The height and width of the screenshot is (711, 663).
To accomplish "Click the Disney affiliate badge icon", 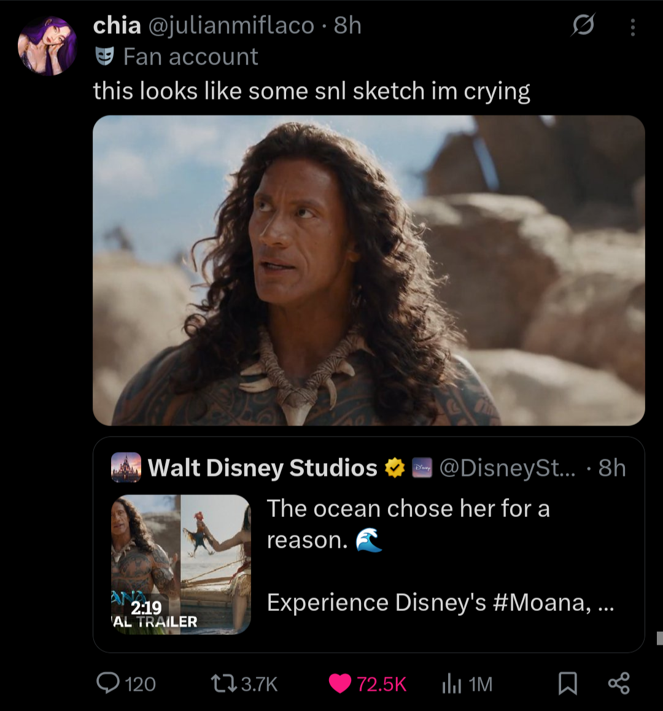I will (422, 468).
